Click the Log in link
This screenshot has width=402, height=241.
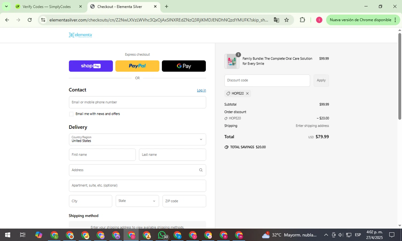(202, 90)
